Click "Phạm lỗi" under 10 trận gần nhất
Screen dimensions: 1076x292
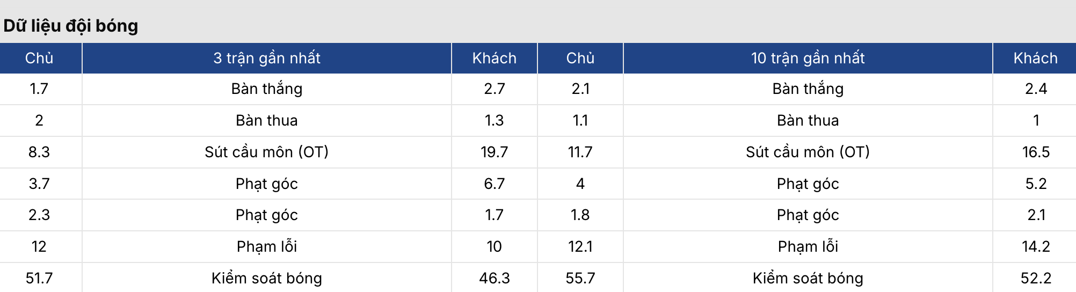coord(808,246)
